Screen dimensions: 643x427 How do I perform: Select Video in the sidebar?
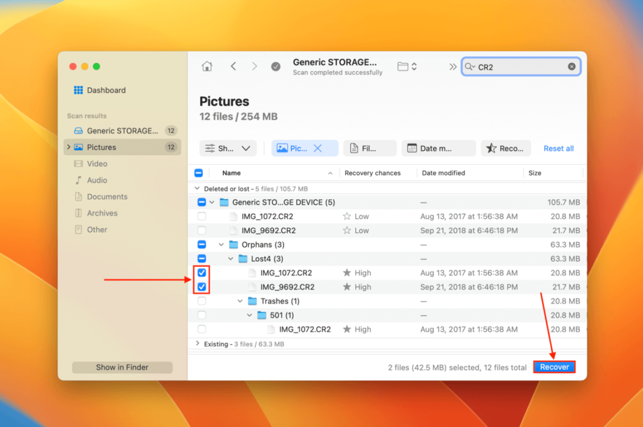coord(97,164)
